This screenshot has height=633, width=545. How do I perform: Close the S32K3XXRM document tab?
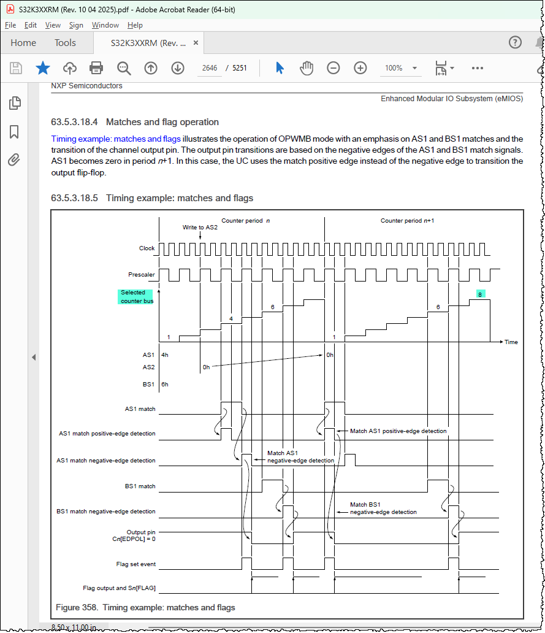[x=196, y=43]
